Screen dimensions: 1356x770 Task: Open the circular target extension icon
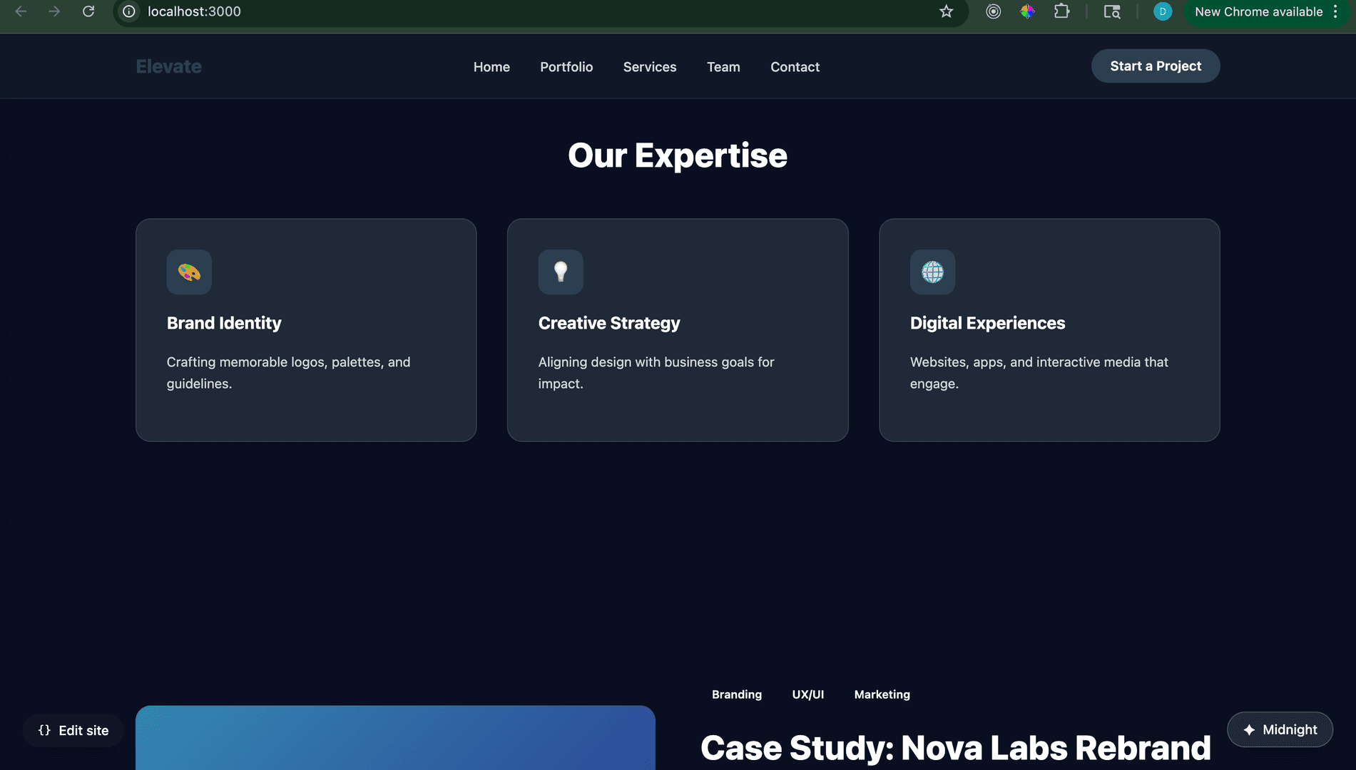coord(993,11)
